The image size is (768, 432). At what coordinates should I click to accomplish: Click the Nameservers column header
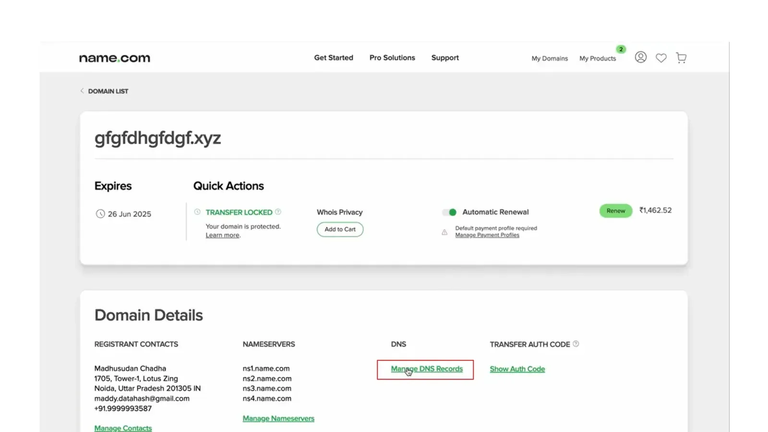click(269, 344)
